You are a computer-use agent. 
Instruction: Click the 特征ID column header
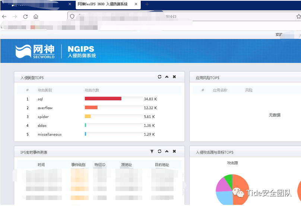click(100, 165)
